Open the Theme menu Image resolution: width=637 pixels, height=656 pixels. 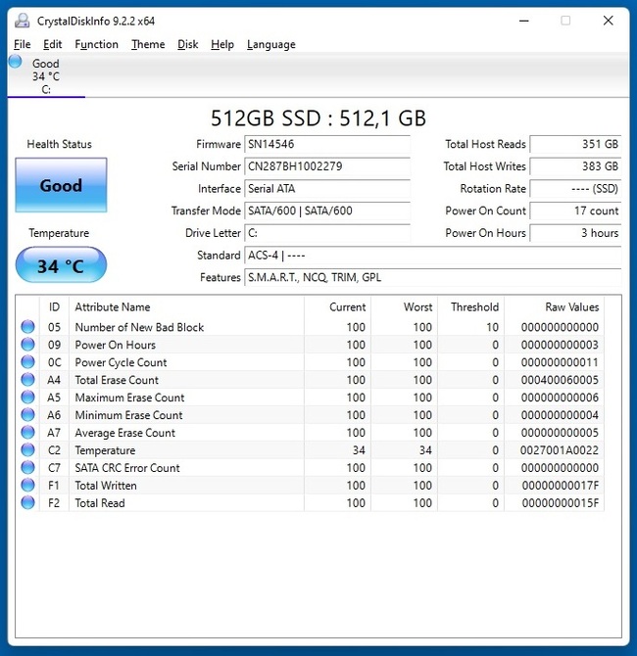click(x=148, y=44)
